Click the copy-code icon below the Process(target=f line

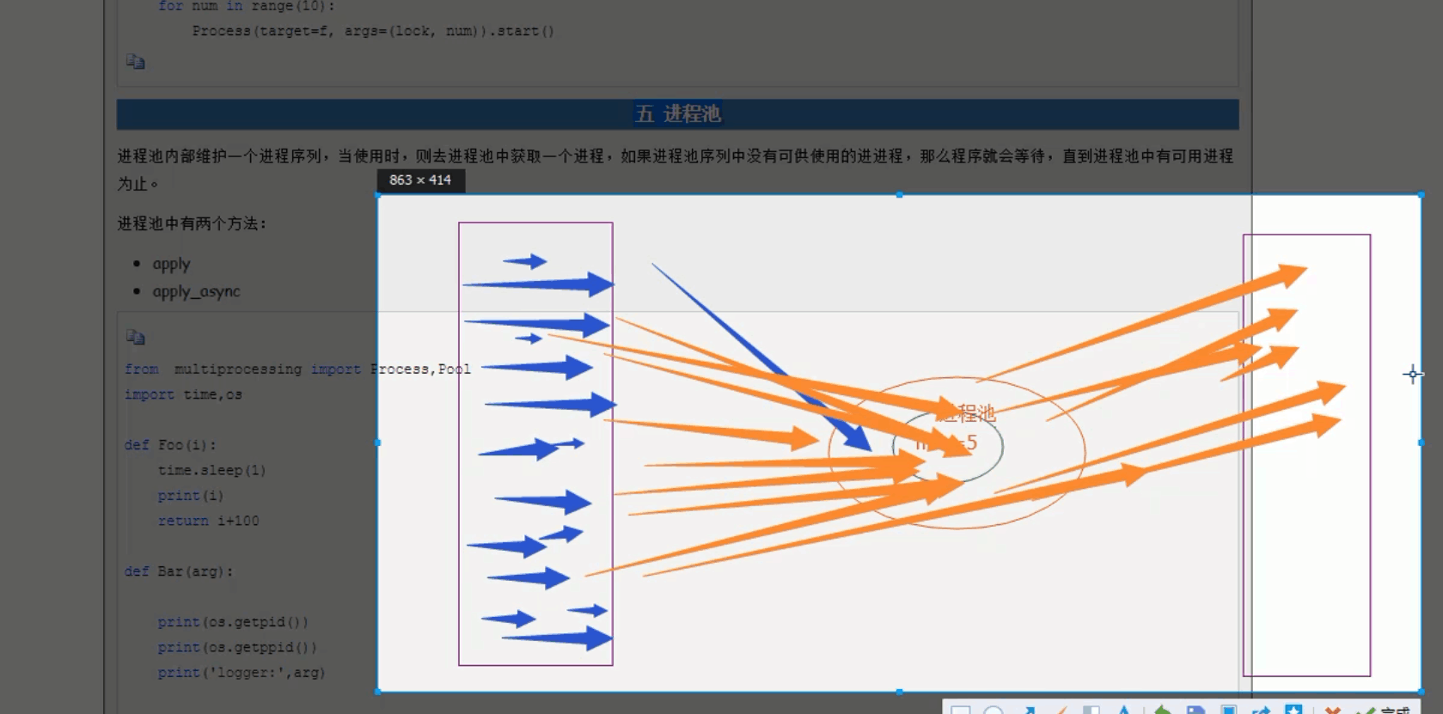[x=135, y=61]
